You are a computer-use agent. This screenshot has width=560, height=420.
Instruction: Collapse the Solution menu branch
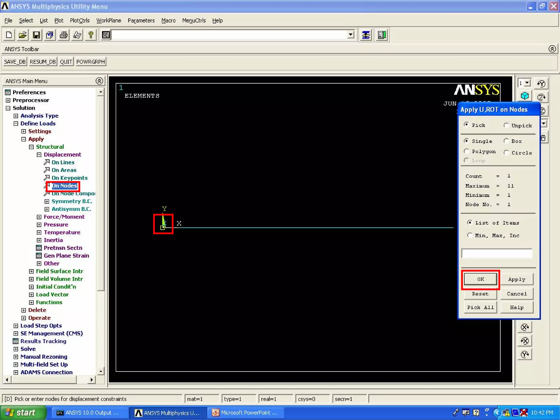click(8, 108)
